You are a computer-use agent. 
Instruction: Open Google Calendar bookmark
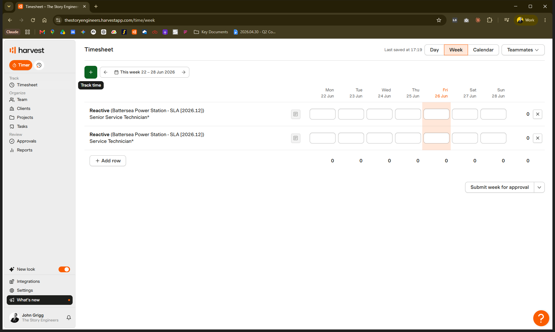tap(73, 32)
